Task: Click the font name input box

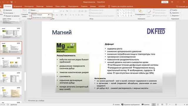Action: point(46,11)
